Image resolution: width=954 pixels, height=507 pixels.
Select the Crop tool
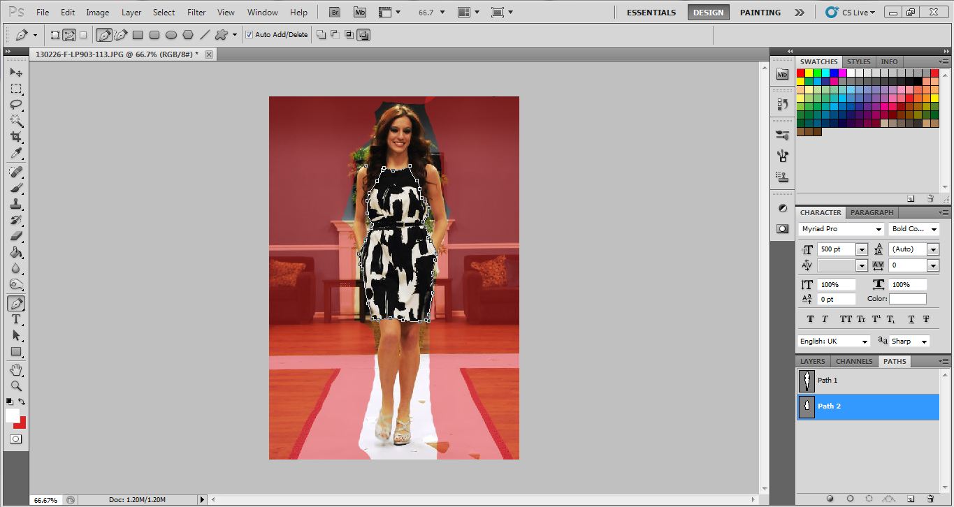[15, 137]
